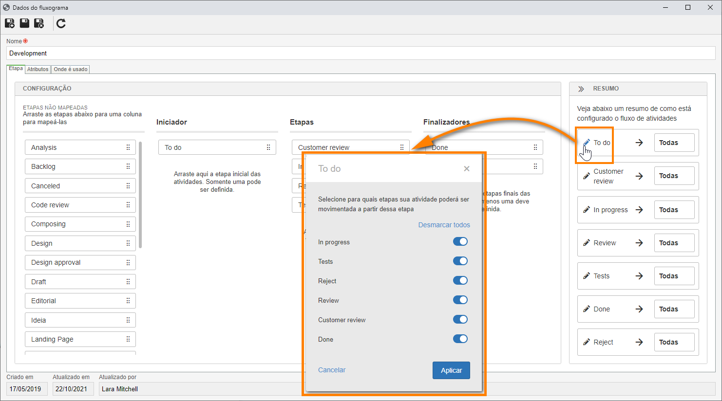Edit Tests transitions pencil icon
This screenshot has height=401, width=722.
587,276
